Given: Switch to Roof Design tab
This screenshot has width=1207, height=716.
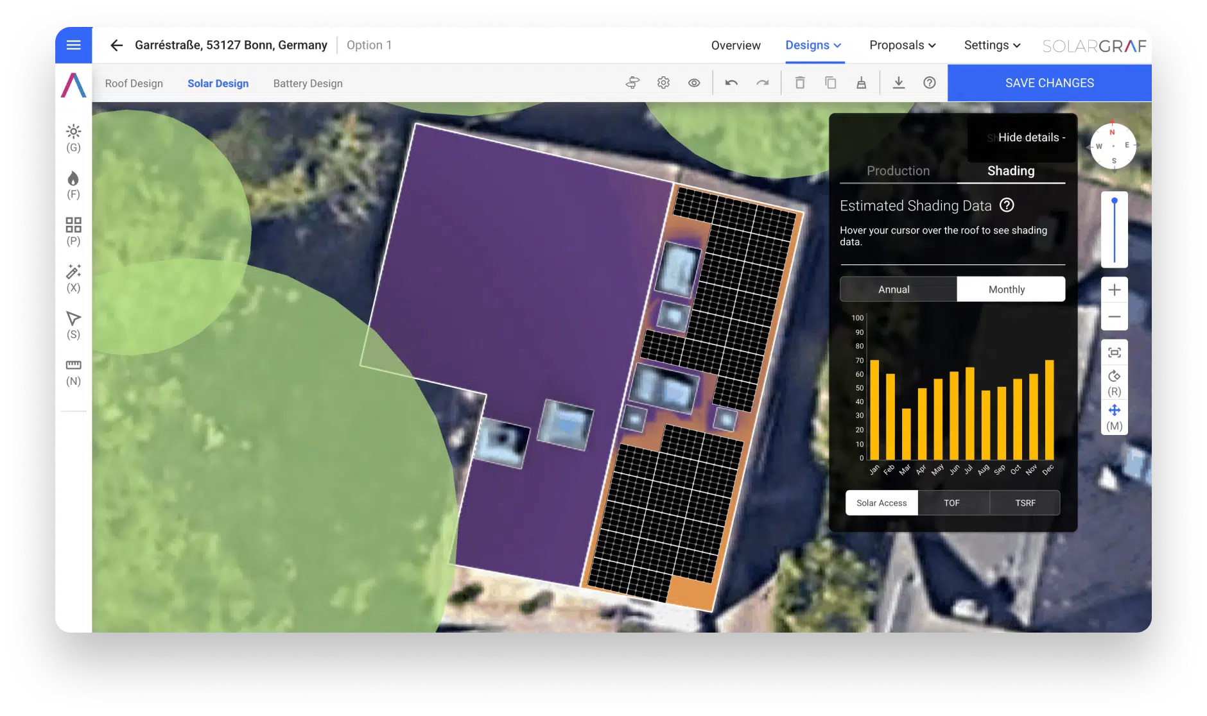Looking at the screenshot, I should pos(134,83).
